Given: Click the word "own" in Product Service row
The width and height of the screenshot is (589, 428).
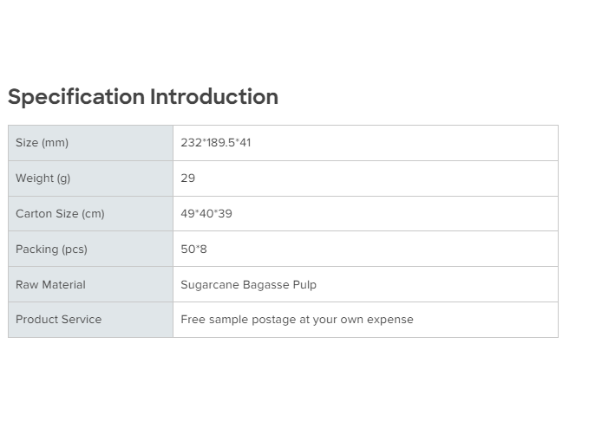Looking at the screenshot, I should tap(354, 320).
